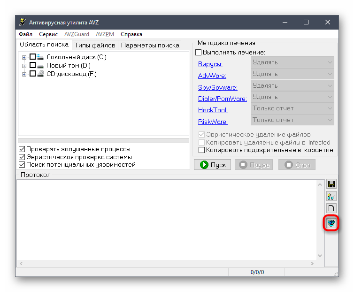The image size is (354, 292).
Task: Select the CD-дисковод (F:) tree label
Action: pyautogui.click(x=71, y=74)
